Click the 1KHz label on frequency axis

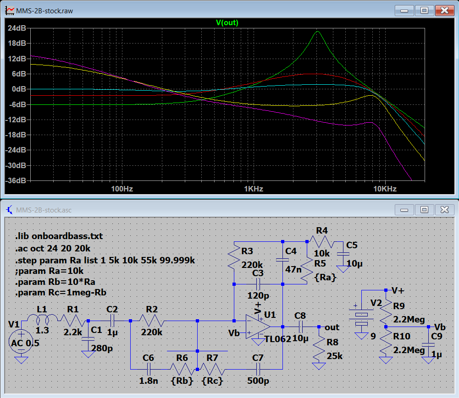pos(254,189)
